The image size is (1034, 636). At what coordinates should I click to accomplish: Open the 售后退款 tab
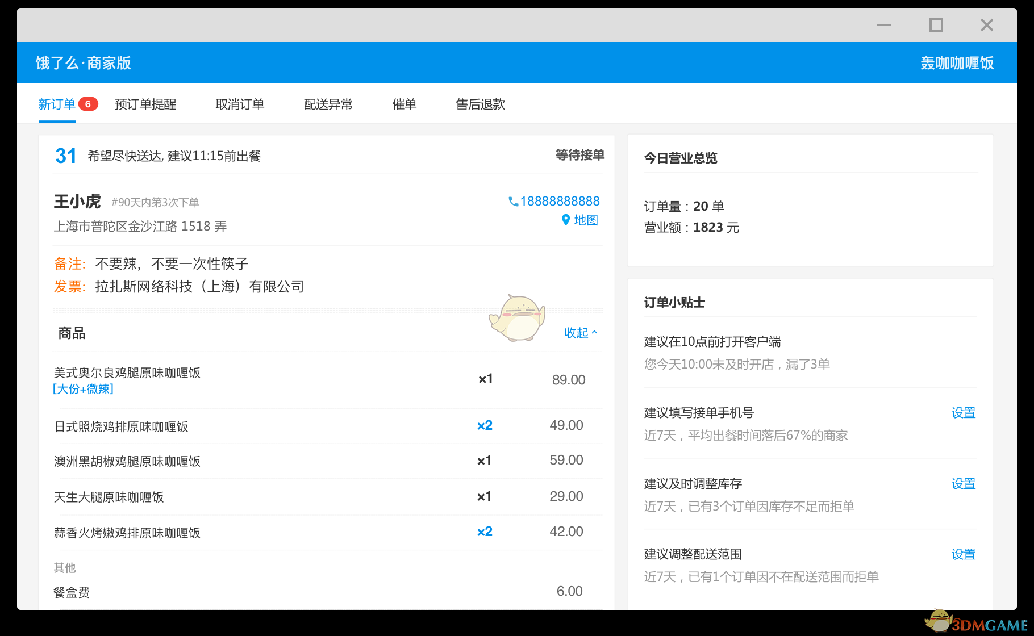coord(480,104)
